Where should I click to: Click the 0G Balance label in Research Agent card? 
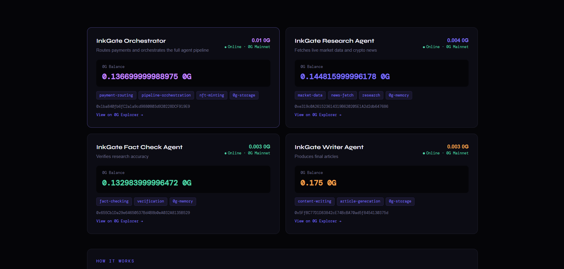(x=312, y=67)
